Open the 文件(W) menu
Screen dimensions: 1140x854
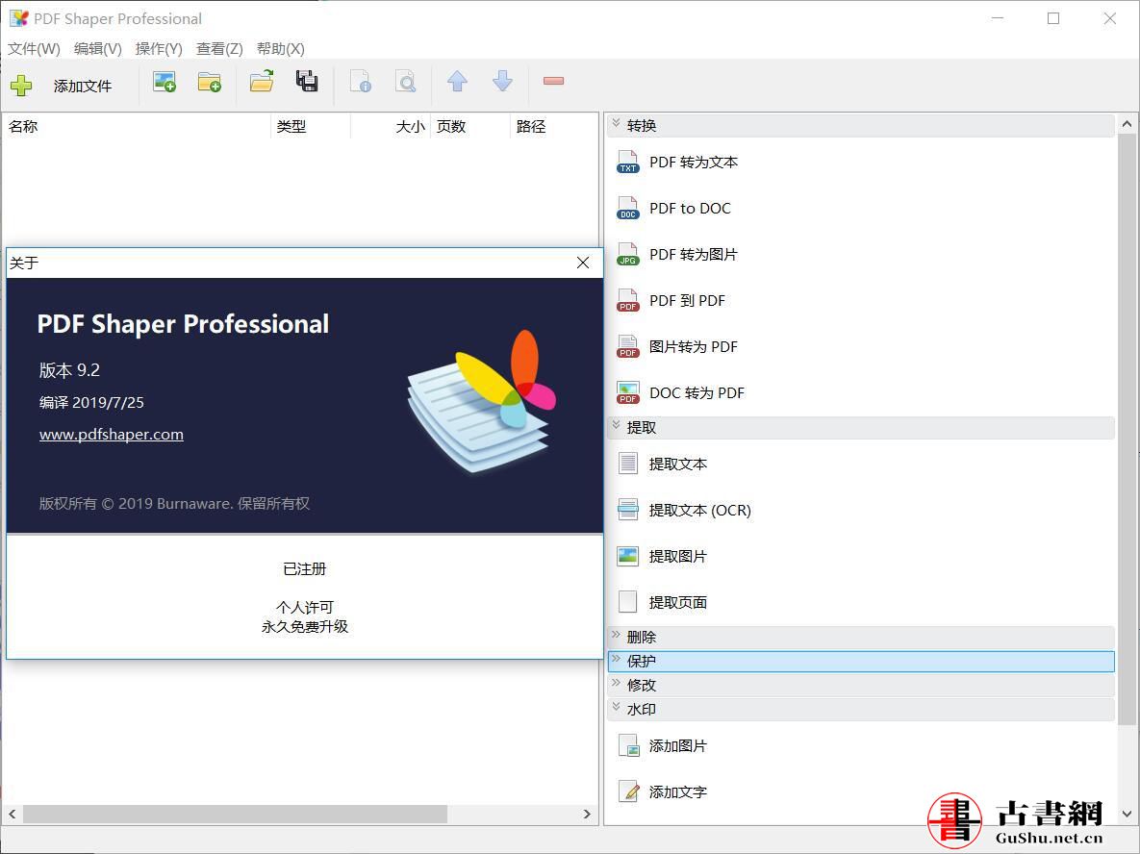tap(35, 49)
